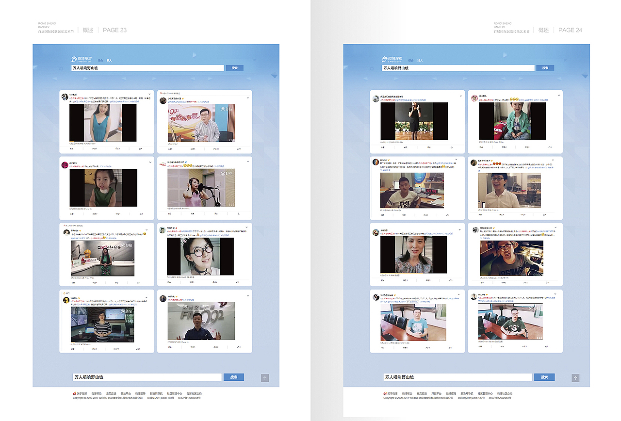This screenshot has height=421, width=621.
Task: Play the boy in green jacket video
Action: pos(512,121)
